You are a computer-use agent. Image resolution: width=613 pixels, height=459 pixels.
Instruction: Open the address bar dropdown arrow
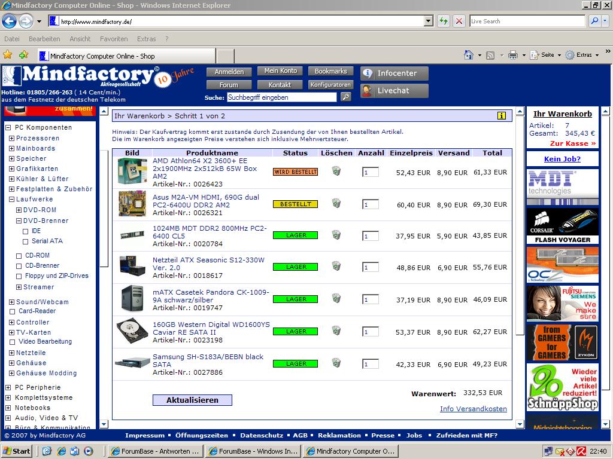429,21
